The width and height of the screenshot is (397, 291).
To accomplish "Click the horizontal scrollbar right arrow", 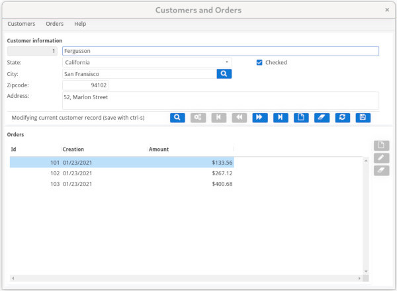I will (359, 278).
